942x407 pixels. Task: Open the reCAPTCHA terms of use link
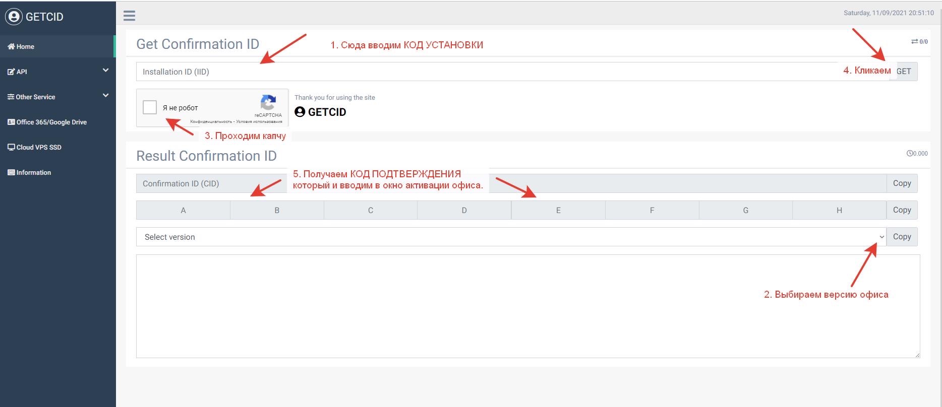coord(259,121)
